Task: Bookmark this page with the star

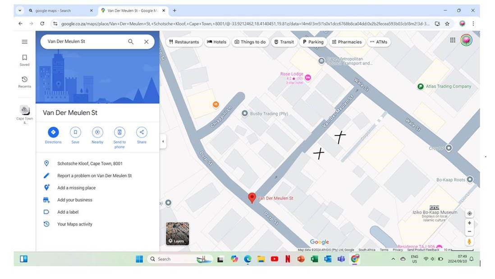Action: click(447, 24)
